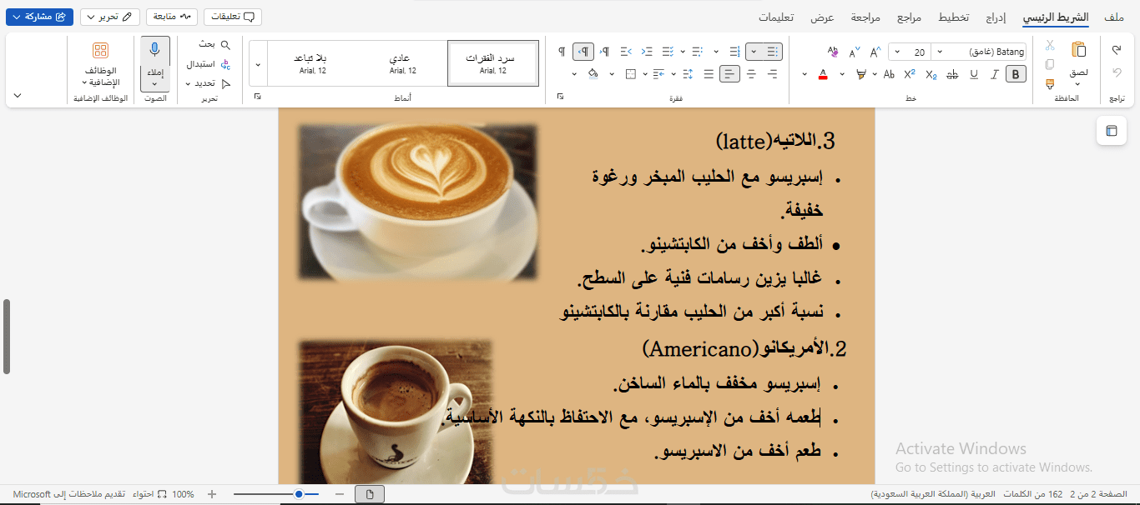Open the side panel icon beside the document
Screen dimensions: 1140x505
tap(1111, 131)
